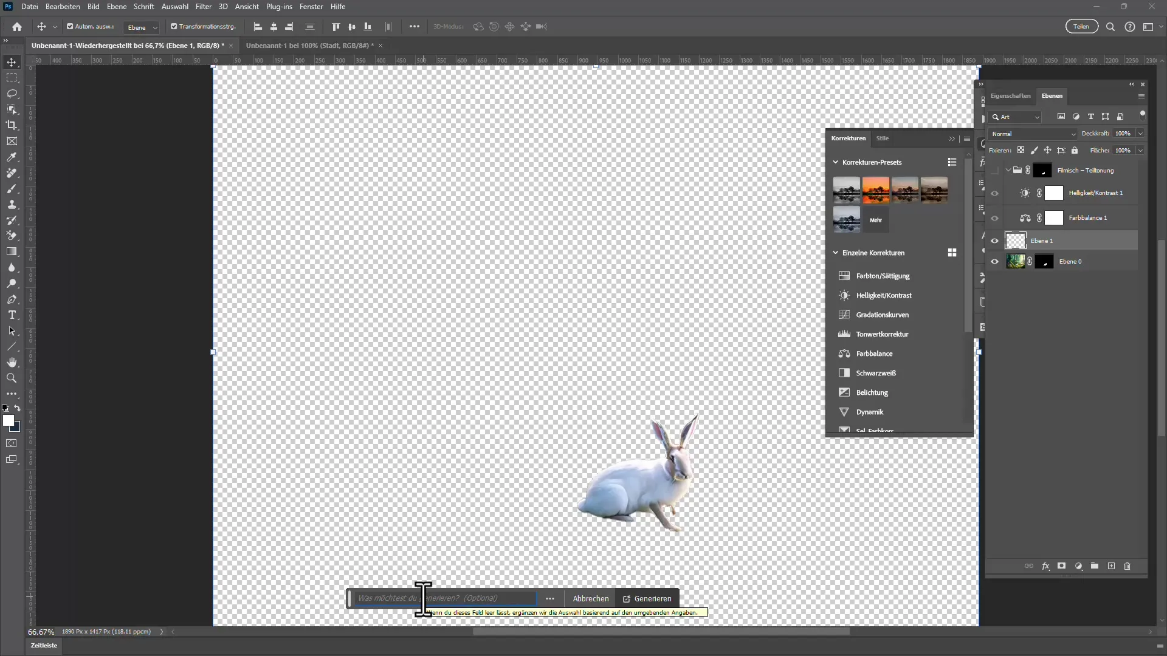Image resolution: width=1167 pixels, height=656 pixels.
Task: Open the Filter menu
Action: pos(203,7)
